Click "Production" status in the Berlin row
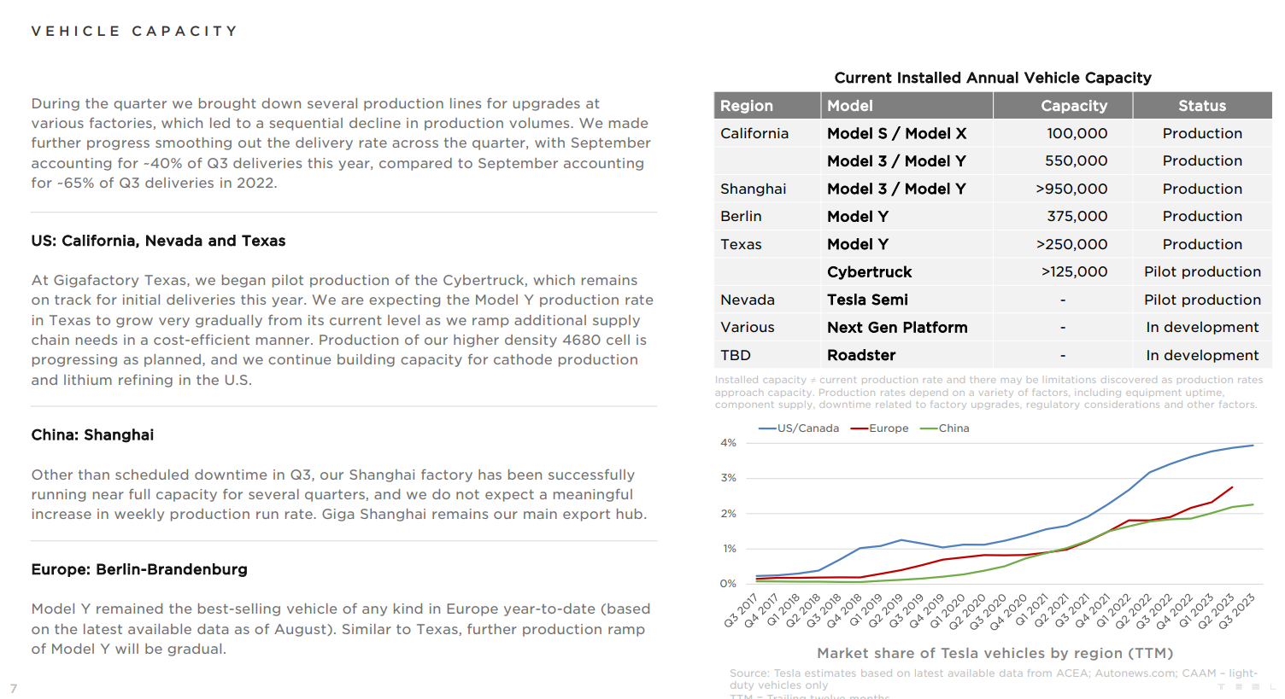 1202,216
